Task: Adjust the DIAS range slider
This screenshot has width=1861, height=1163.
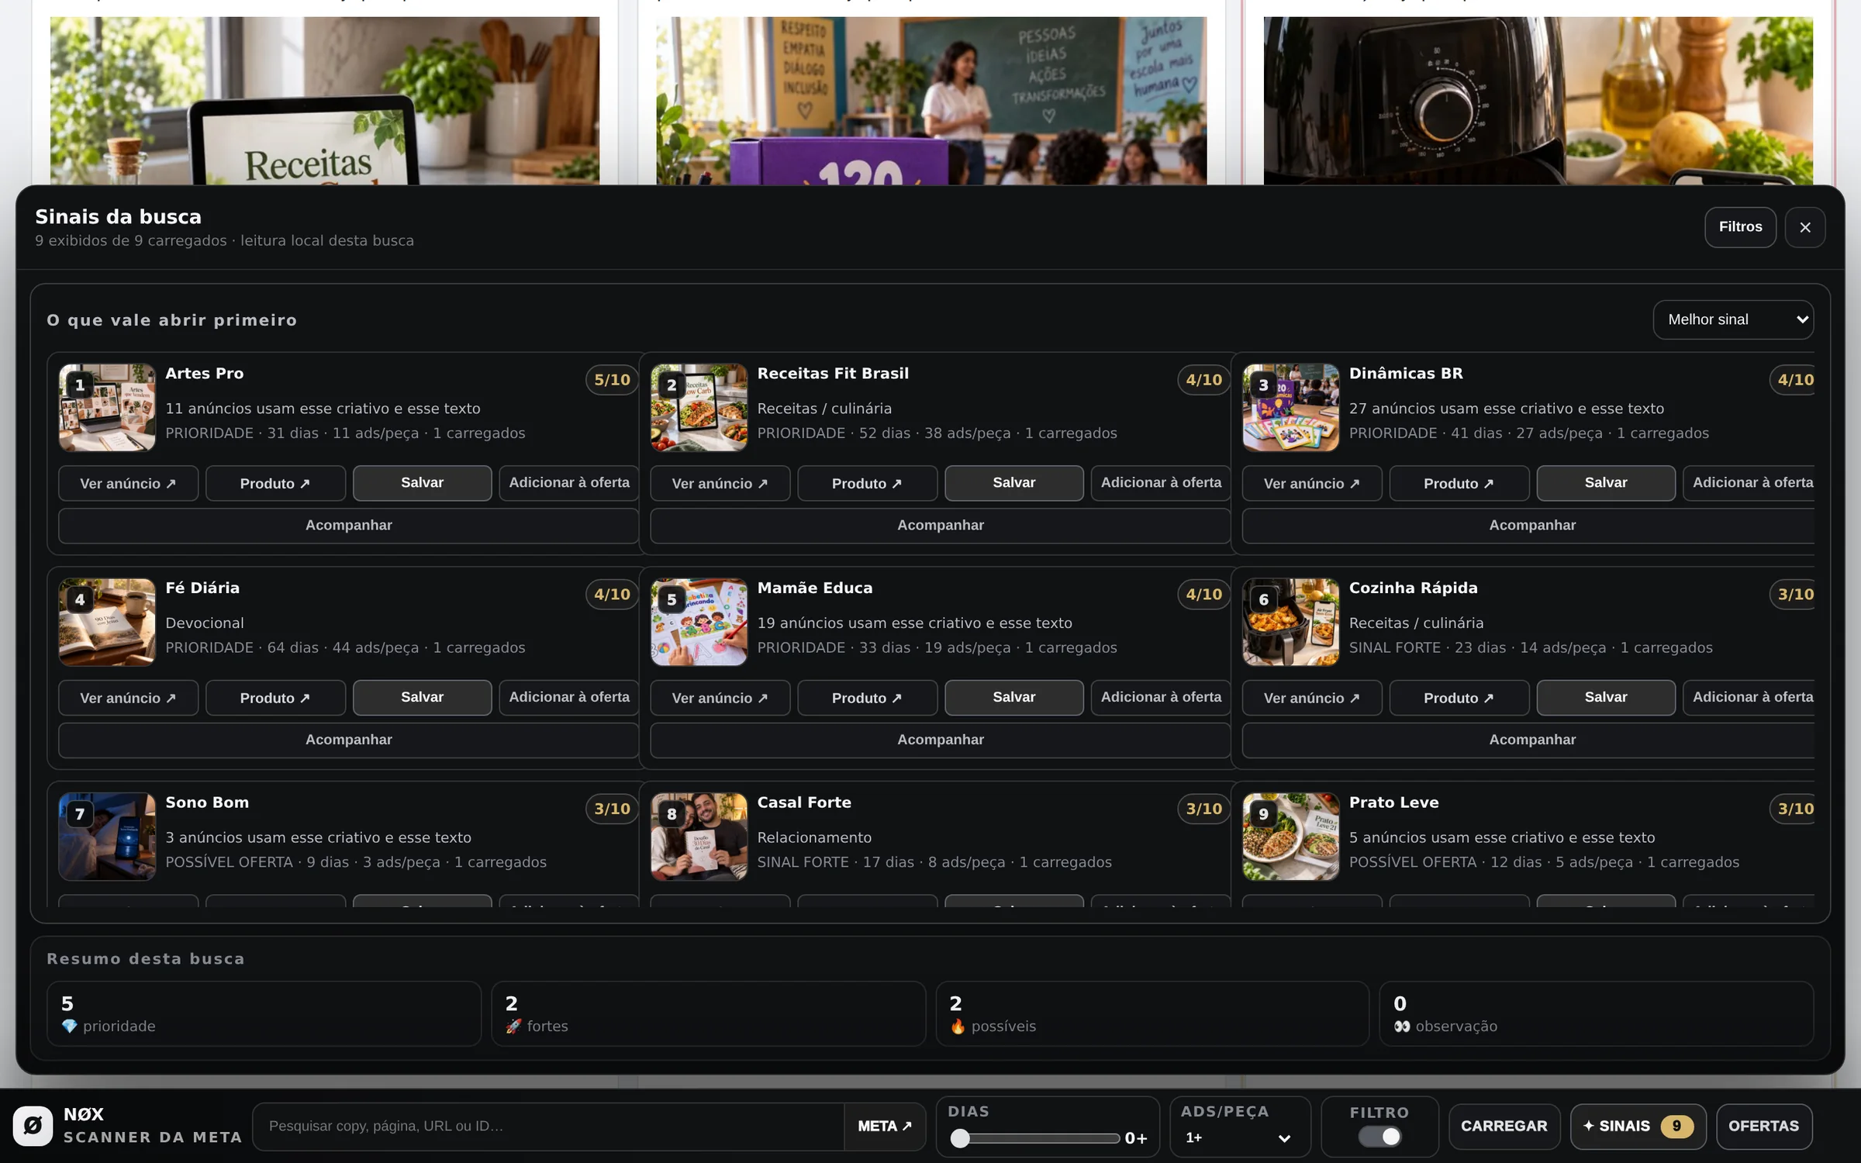Action: click(1036, 1137)
